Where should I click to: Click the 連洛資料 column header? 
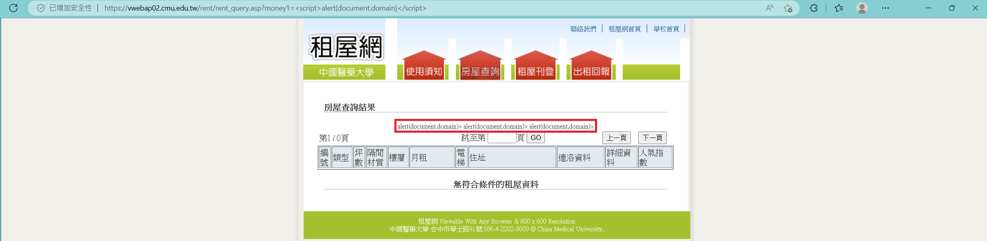point(580,157)
